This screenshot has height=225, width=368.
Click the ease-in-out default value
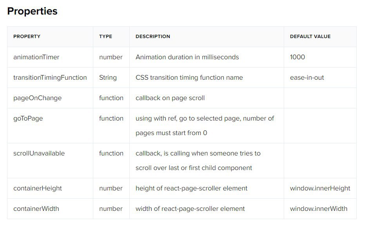[307, 77]
